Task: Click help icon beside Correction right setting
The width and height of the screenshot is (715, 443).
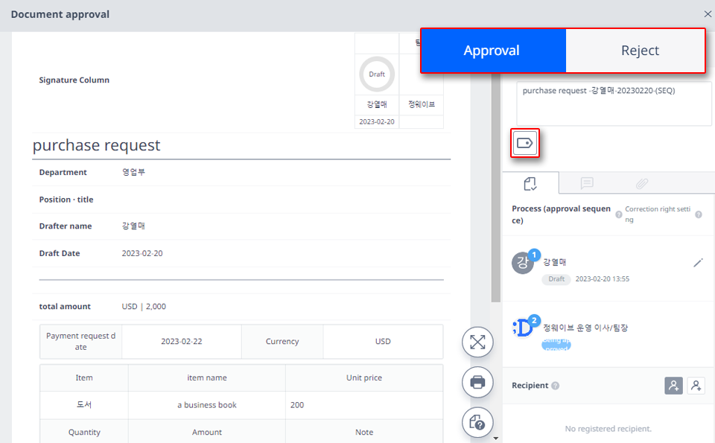Action: [x=698, y=214]
